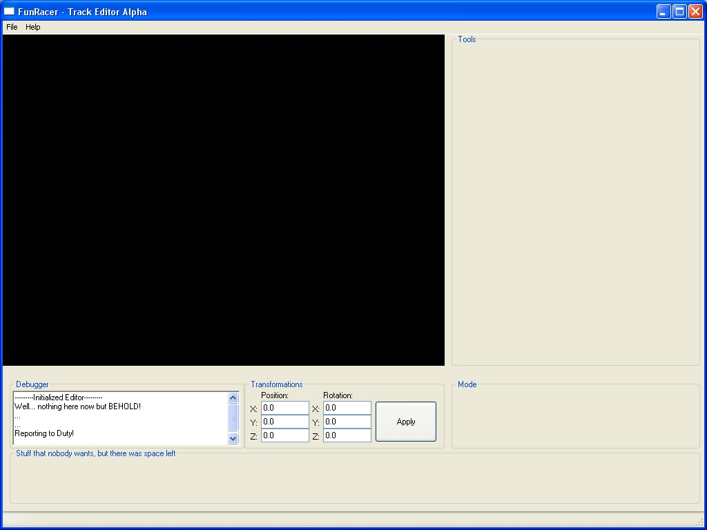
Task: Maximize the Track Editor window
Action: tap(679, 11)
